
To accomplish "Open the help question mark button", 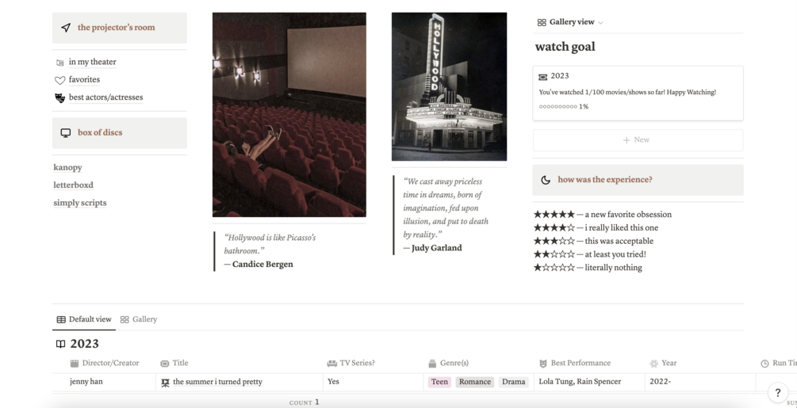I will pos(778,392).
